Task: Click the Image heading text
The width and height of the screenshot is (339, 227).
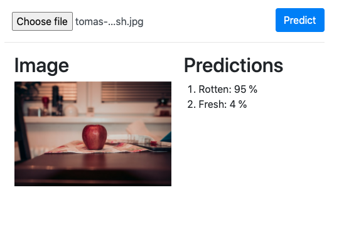Action: tap(41, 65)
